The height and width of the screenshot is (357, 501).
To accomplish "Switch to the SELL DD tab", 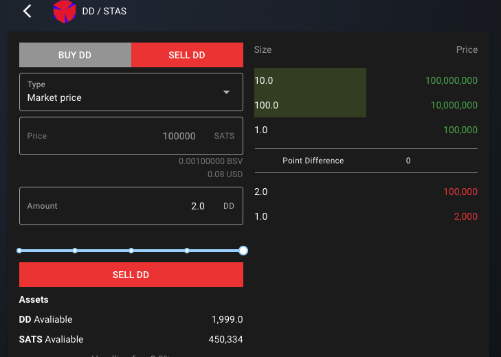I will click(187, 55).
